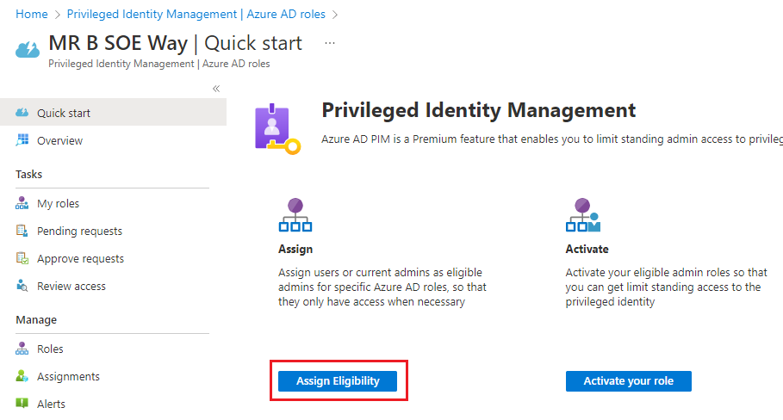The width and height of the screenshot is (783, 420).
Task: Click chevron after Azure AD roles breadcrumb
Action: click(x=335, y=15)
